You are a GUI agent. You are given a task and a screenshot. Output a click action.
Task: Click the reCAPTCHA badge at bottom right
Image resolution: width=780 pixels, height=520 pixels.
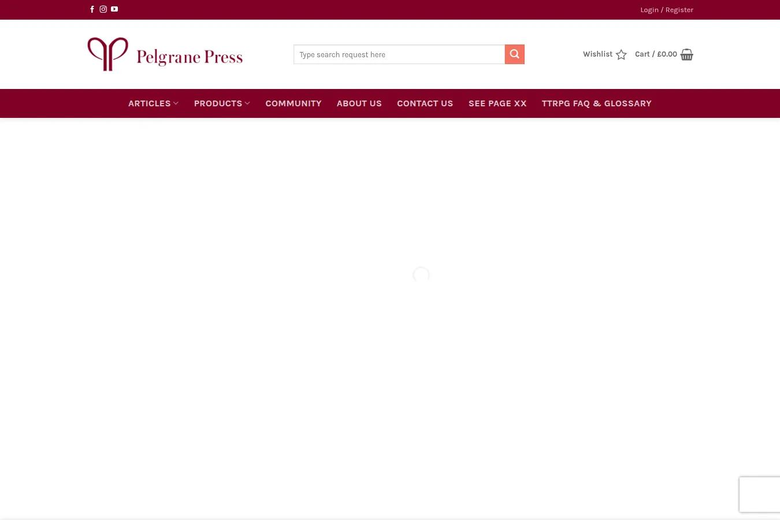coord(760,495)
